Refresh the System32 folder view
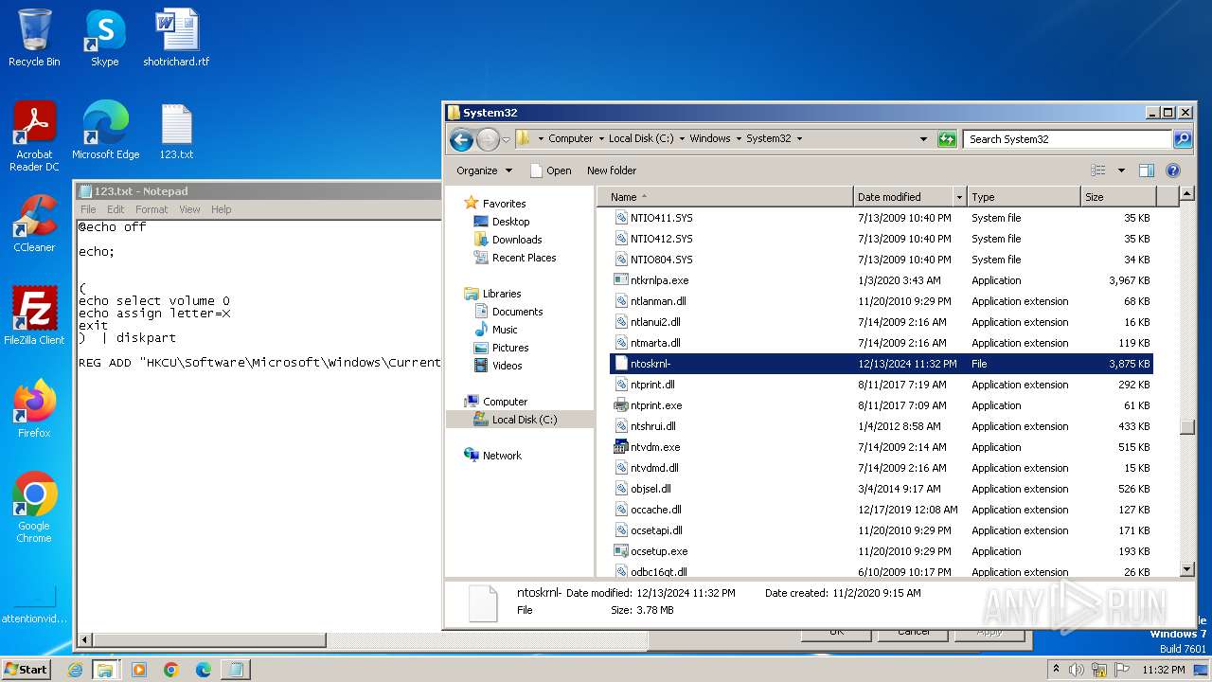The width and height of the screenshot is (1212, 682). pyautogui.click(x=947, y=139)
